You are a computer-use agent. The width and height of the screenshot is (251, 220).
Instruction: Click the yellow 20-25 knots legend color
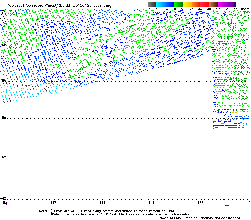(187, 4)
